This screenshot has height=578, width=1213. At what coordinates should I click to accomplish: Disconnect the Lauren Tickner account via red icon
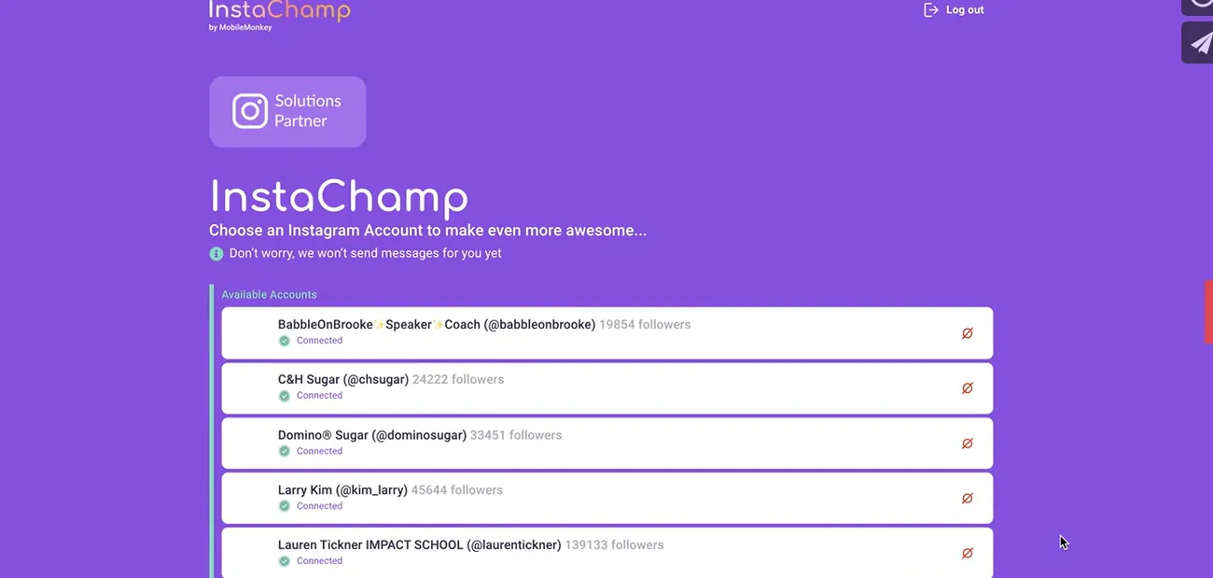[968, 554]
